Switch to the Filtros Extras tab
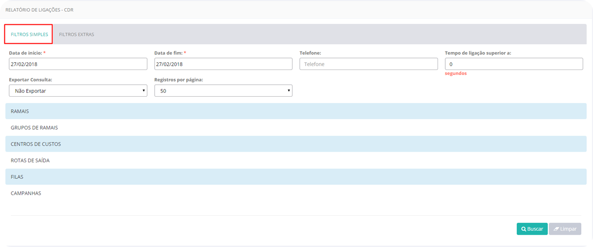This screenshot has height=247, width=593. 76,35
